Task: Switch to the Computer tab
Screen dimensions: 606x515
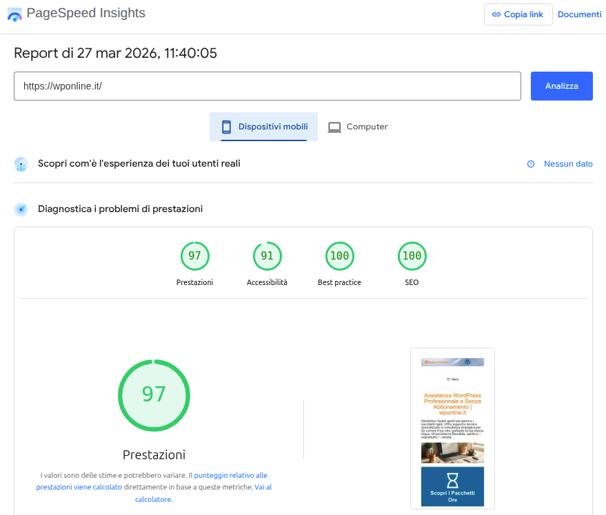Action: pyautogui.click(x=358, y=127)
